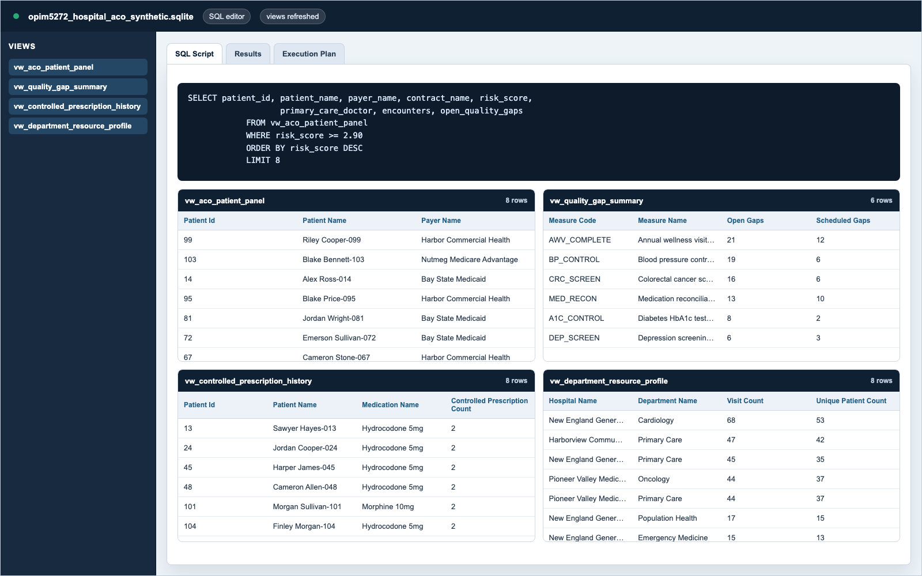This screenshot has width=922, height=576.
Task: Click vw_controlled_prescription_history panel header
Action: 356,381
